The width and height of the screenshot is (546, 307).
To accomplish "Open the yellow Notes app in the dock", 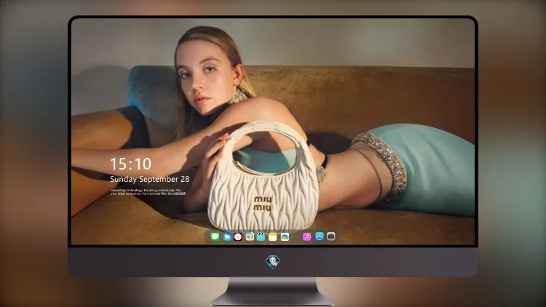I will point(273,236).
